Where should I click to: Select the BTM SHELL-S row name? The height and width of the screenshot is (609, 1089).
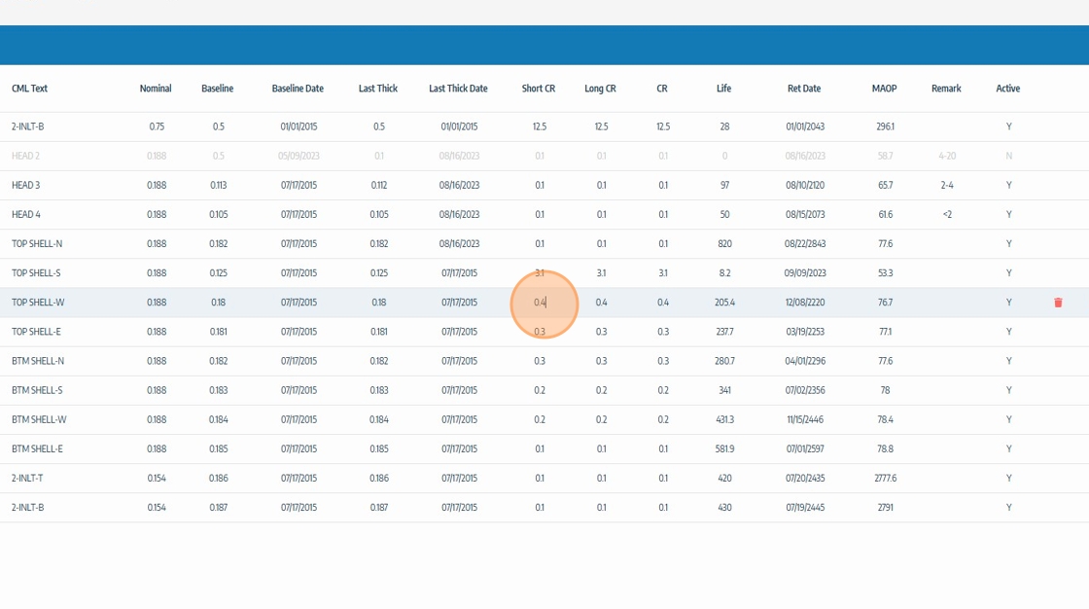click(37, 390)
